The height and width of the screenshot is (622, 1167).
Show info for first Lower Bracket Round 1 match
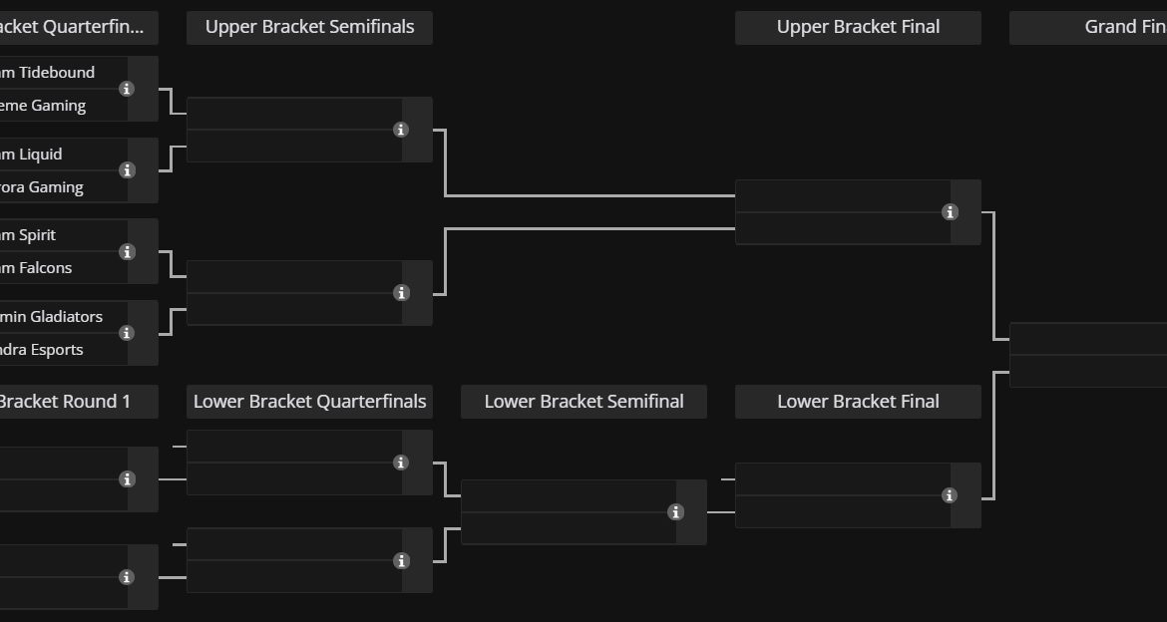click(x=127, y=479)
